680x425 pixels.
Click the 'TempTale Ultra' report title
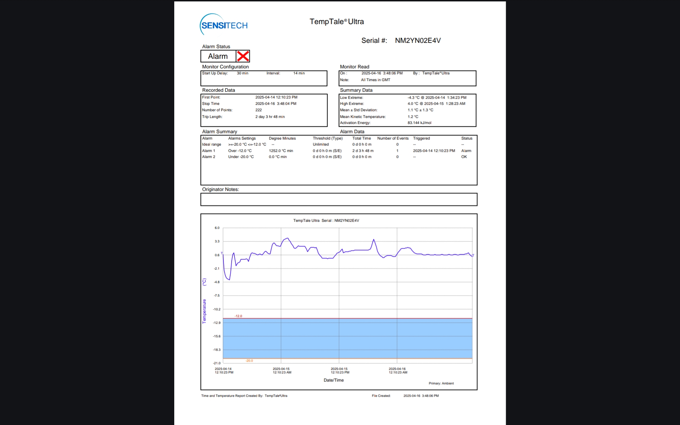(336, 22)
